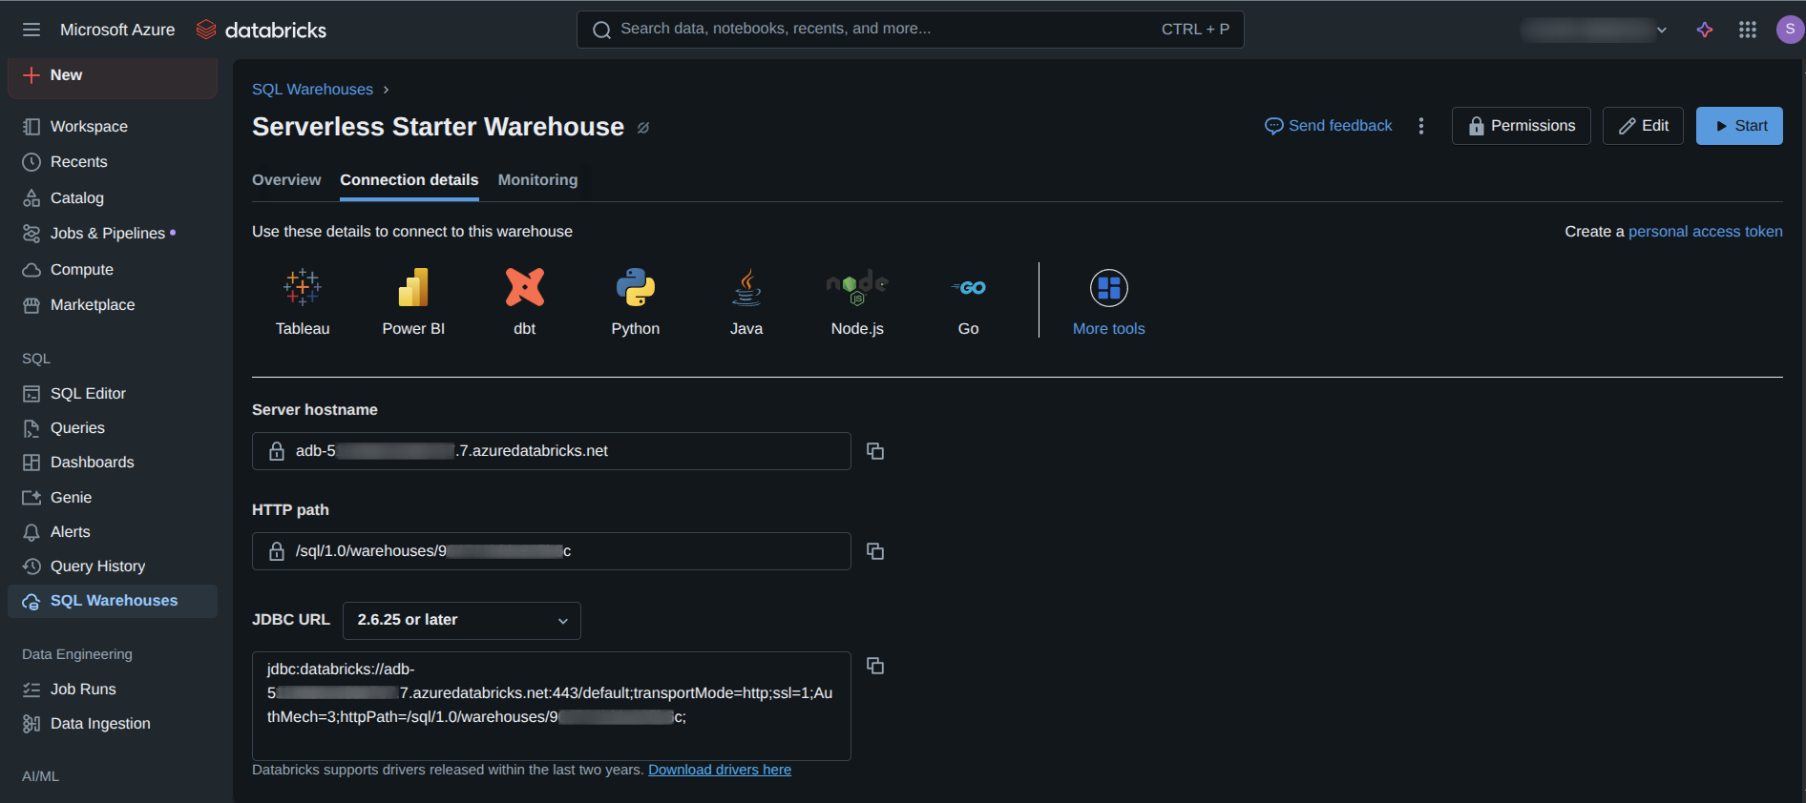Click the Node.js connector icon

point(857,287)
